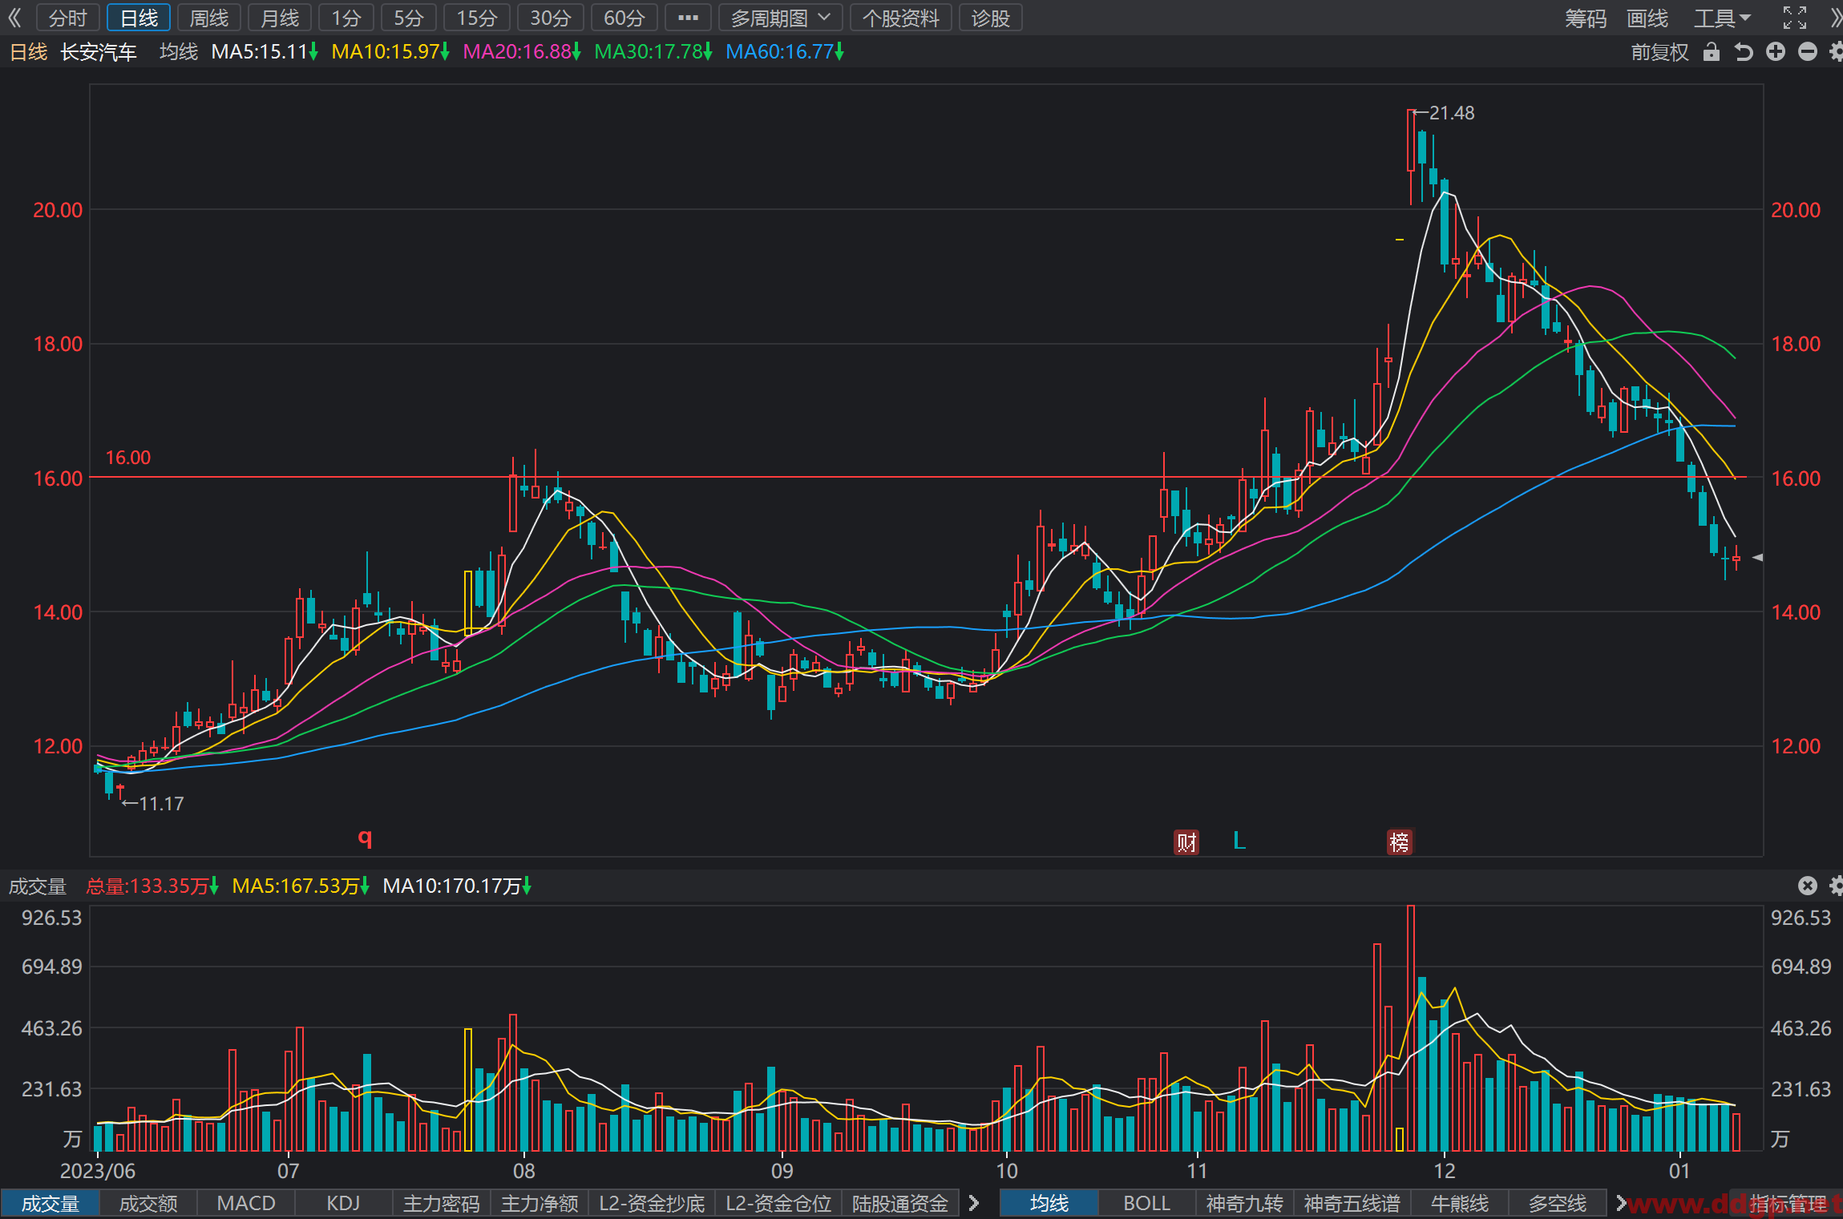
Task: Select the 1分 minute period
Action: (x=346, y=18)
